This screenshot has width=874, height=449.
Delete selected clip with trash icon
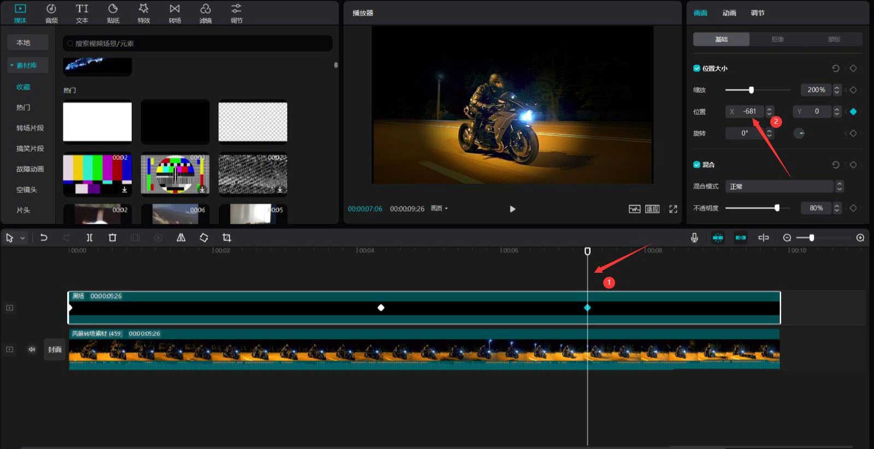click(113, 238)
